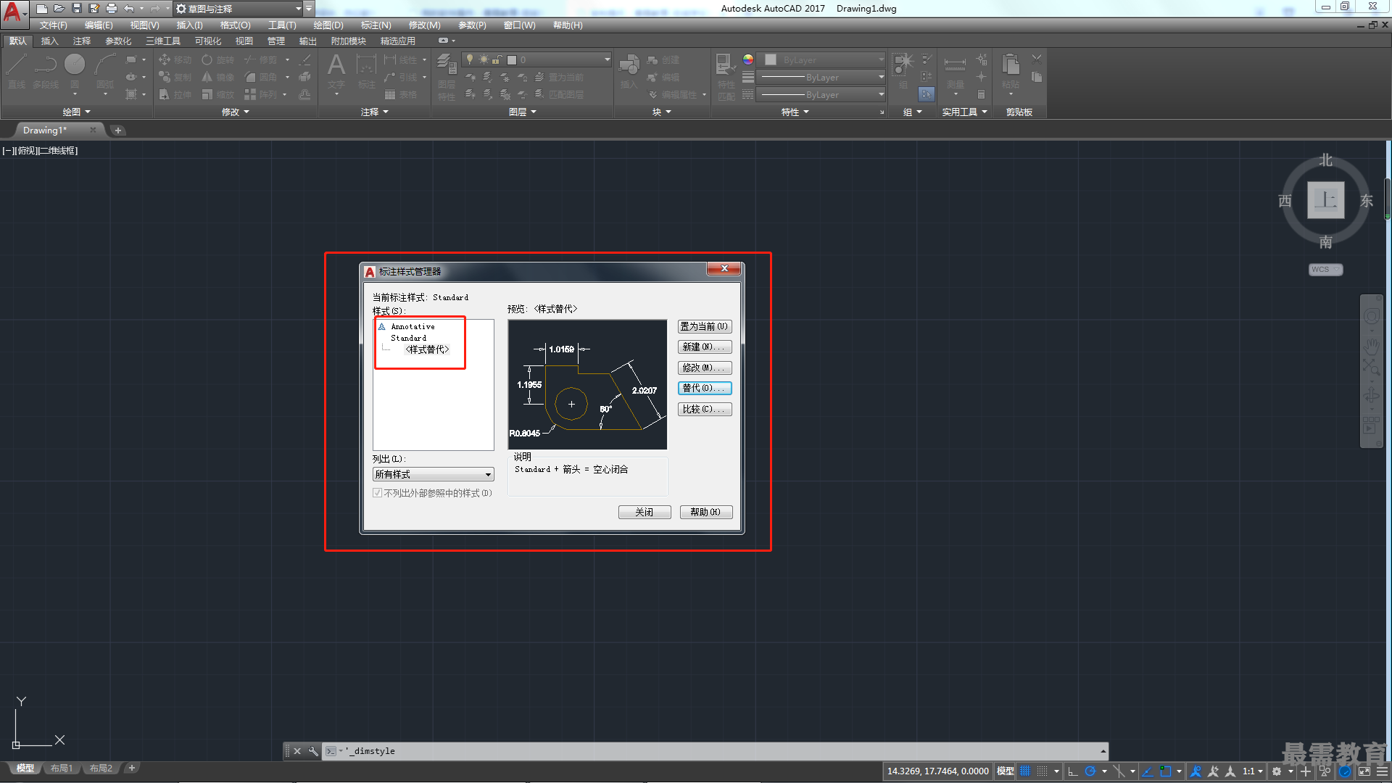This screenshot has height=783, width=1392.
Task: Choose the Scale (缩放) tool
Action: (x=218, y=94)
